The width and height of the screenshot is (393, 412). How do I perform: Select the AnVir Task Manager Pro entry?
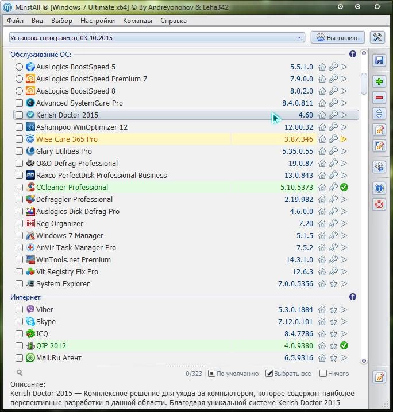(x=186, y=247)
